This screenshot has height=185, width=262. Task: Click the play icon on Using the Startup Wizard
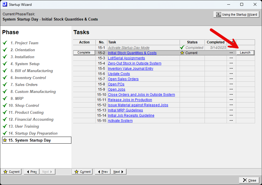[218, 14]
